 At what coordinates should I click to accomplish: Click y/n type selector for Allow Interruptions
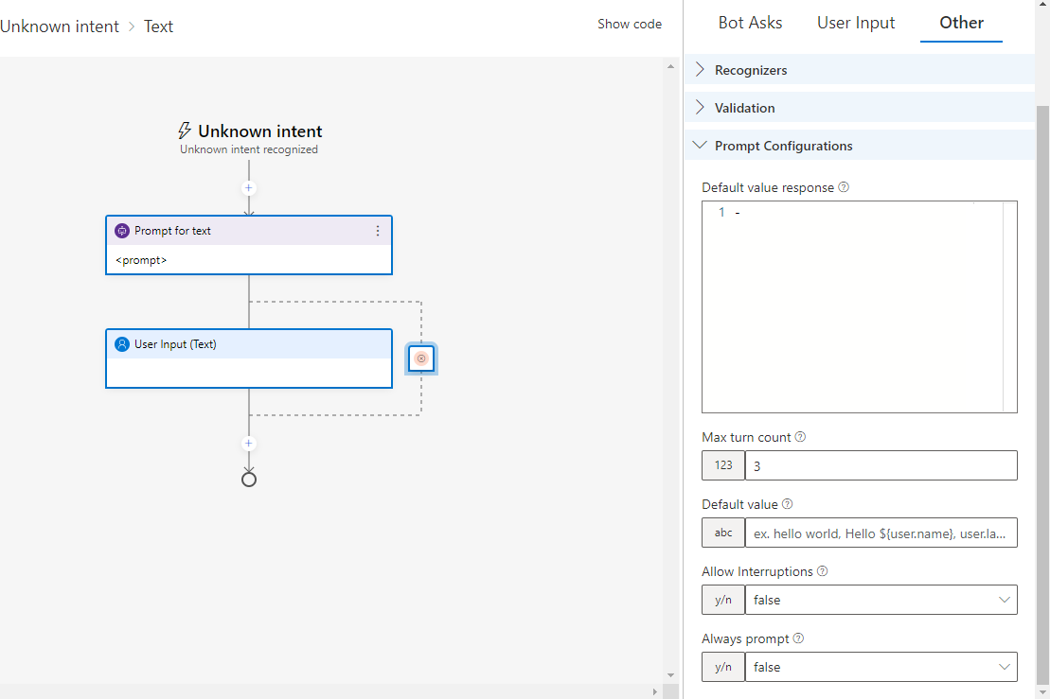[x=723, y=600]
